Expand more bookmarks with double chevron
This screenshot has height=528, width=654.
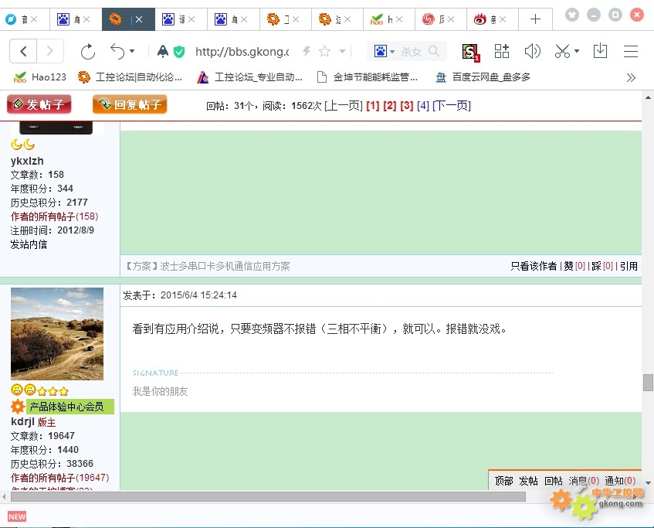point(631,78)
